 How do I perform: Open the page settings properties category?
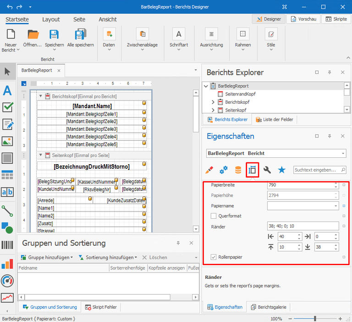(x=253, y=170)
